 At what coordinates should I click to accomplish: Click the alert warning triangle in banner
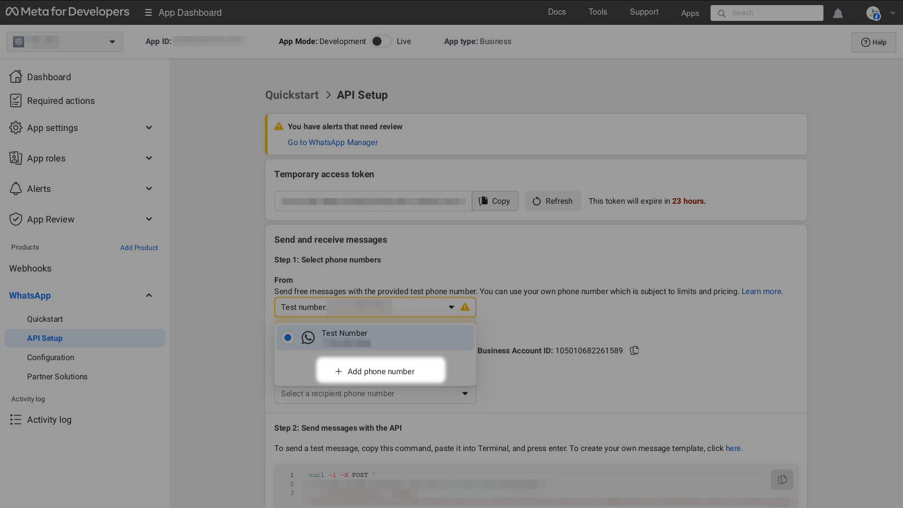pos(279,126)
